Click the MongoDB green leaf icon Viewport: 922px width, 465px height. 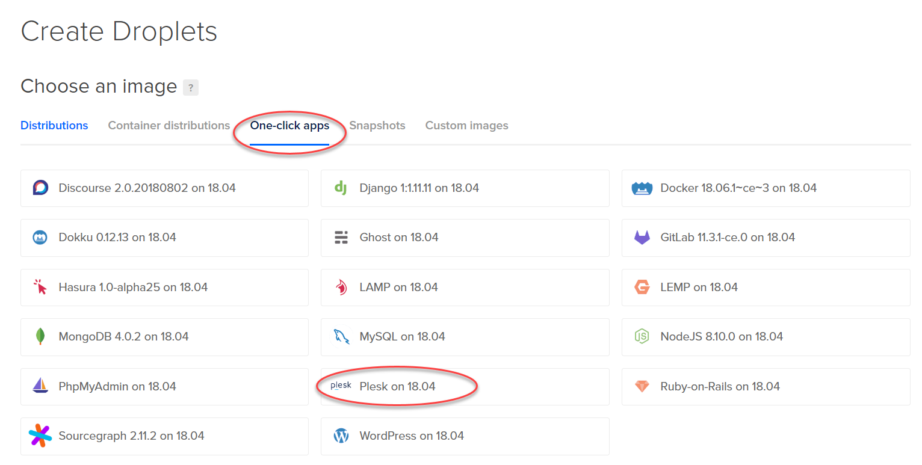tap(40, 337)
